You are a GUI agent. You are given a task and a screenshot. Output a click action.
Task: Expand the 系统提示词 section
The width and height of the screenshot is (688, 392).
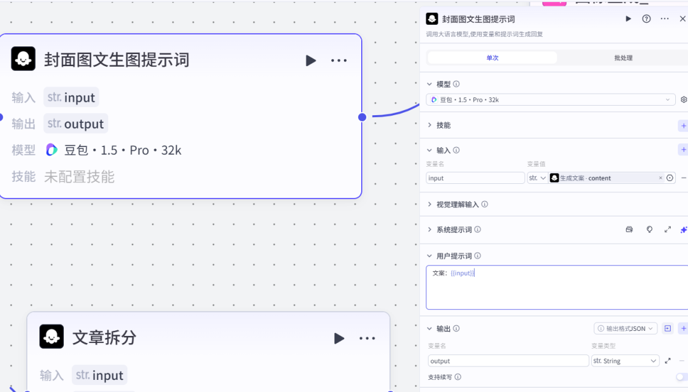coord(429,229)
